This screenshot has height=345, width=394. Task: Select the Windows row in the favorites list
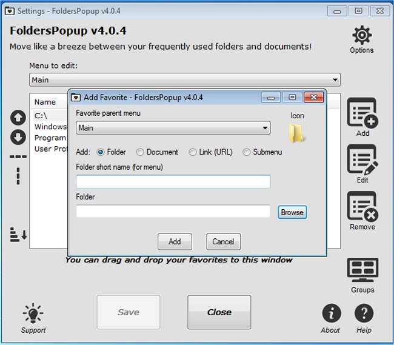[50, 127]
